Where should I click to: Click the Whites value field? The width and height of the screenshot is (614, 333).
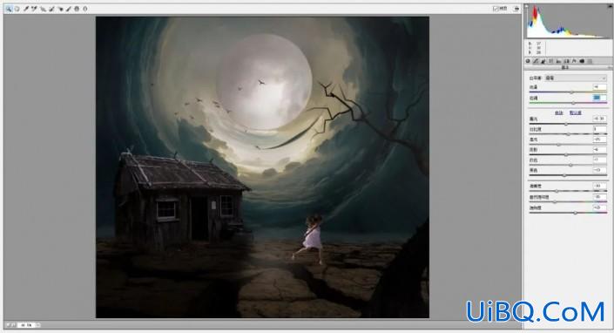(599, 160)
